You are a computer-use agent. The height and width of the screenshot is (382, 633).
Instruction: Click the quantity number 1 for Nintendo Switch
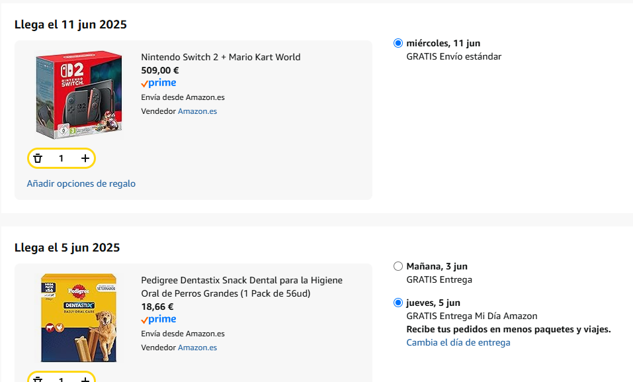point(62,158)
